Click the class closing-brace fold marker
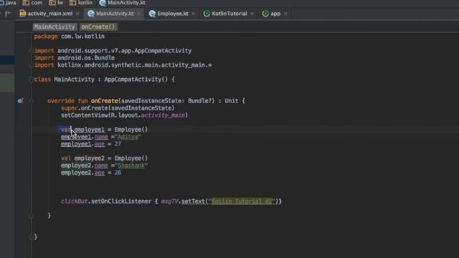The height and width of the screenshot is (258, 459). coord(31,237)
